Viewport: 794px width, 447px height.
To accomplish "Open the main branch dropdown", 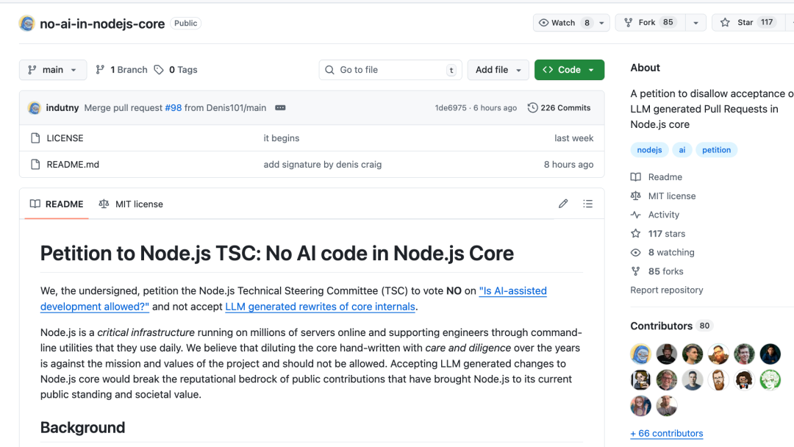I will coord(52,69).
